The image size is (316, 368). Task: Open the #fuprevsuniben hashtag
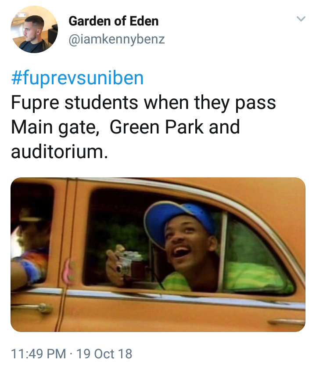[77, 78]
